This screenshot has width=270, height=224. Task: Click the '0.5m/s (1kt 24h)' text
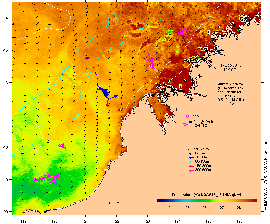[x=231, y=100]
